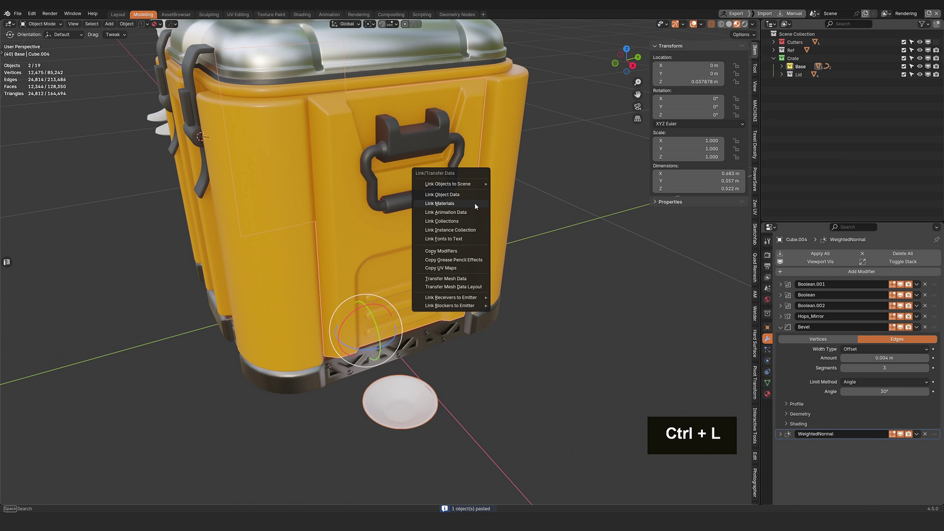944x531 pixels.
Task: Toggle WeightedNormal modifier edit mode display
Action: pyautogui.click(x=892, y=434)
